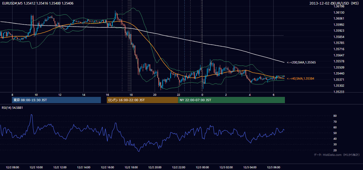Click the RSI 50 level label
The width and height of the screenshot is (363, 170).
[x=335, y=133]
